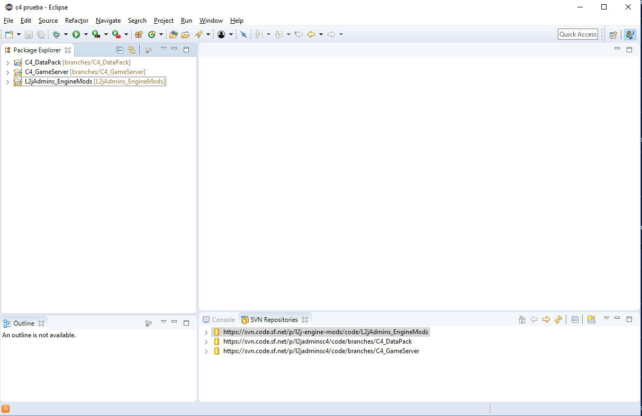The image size is (642, 416).
Task: Select the Java perspective button
Action: (630, 34)
